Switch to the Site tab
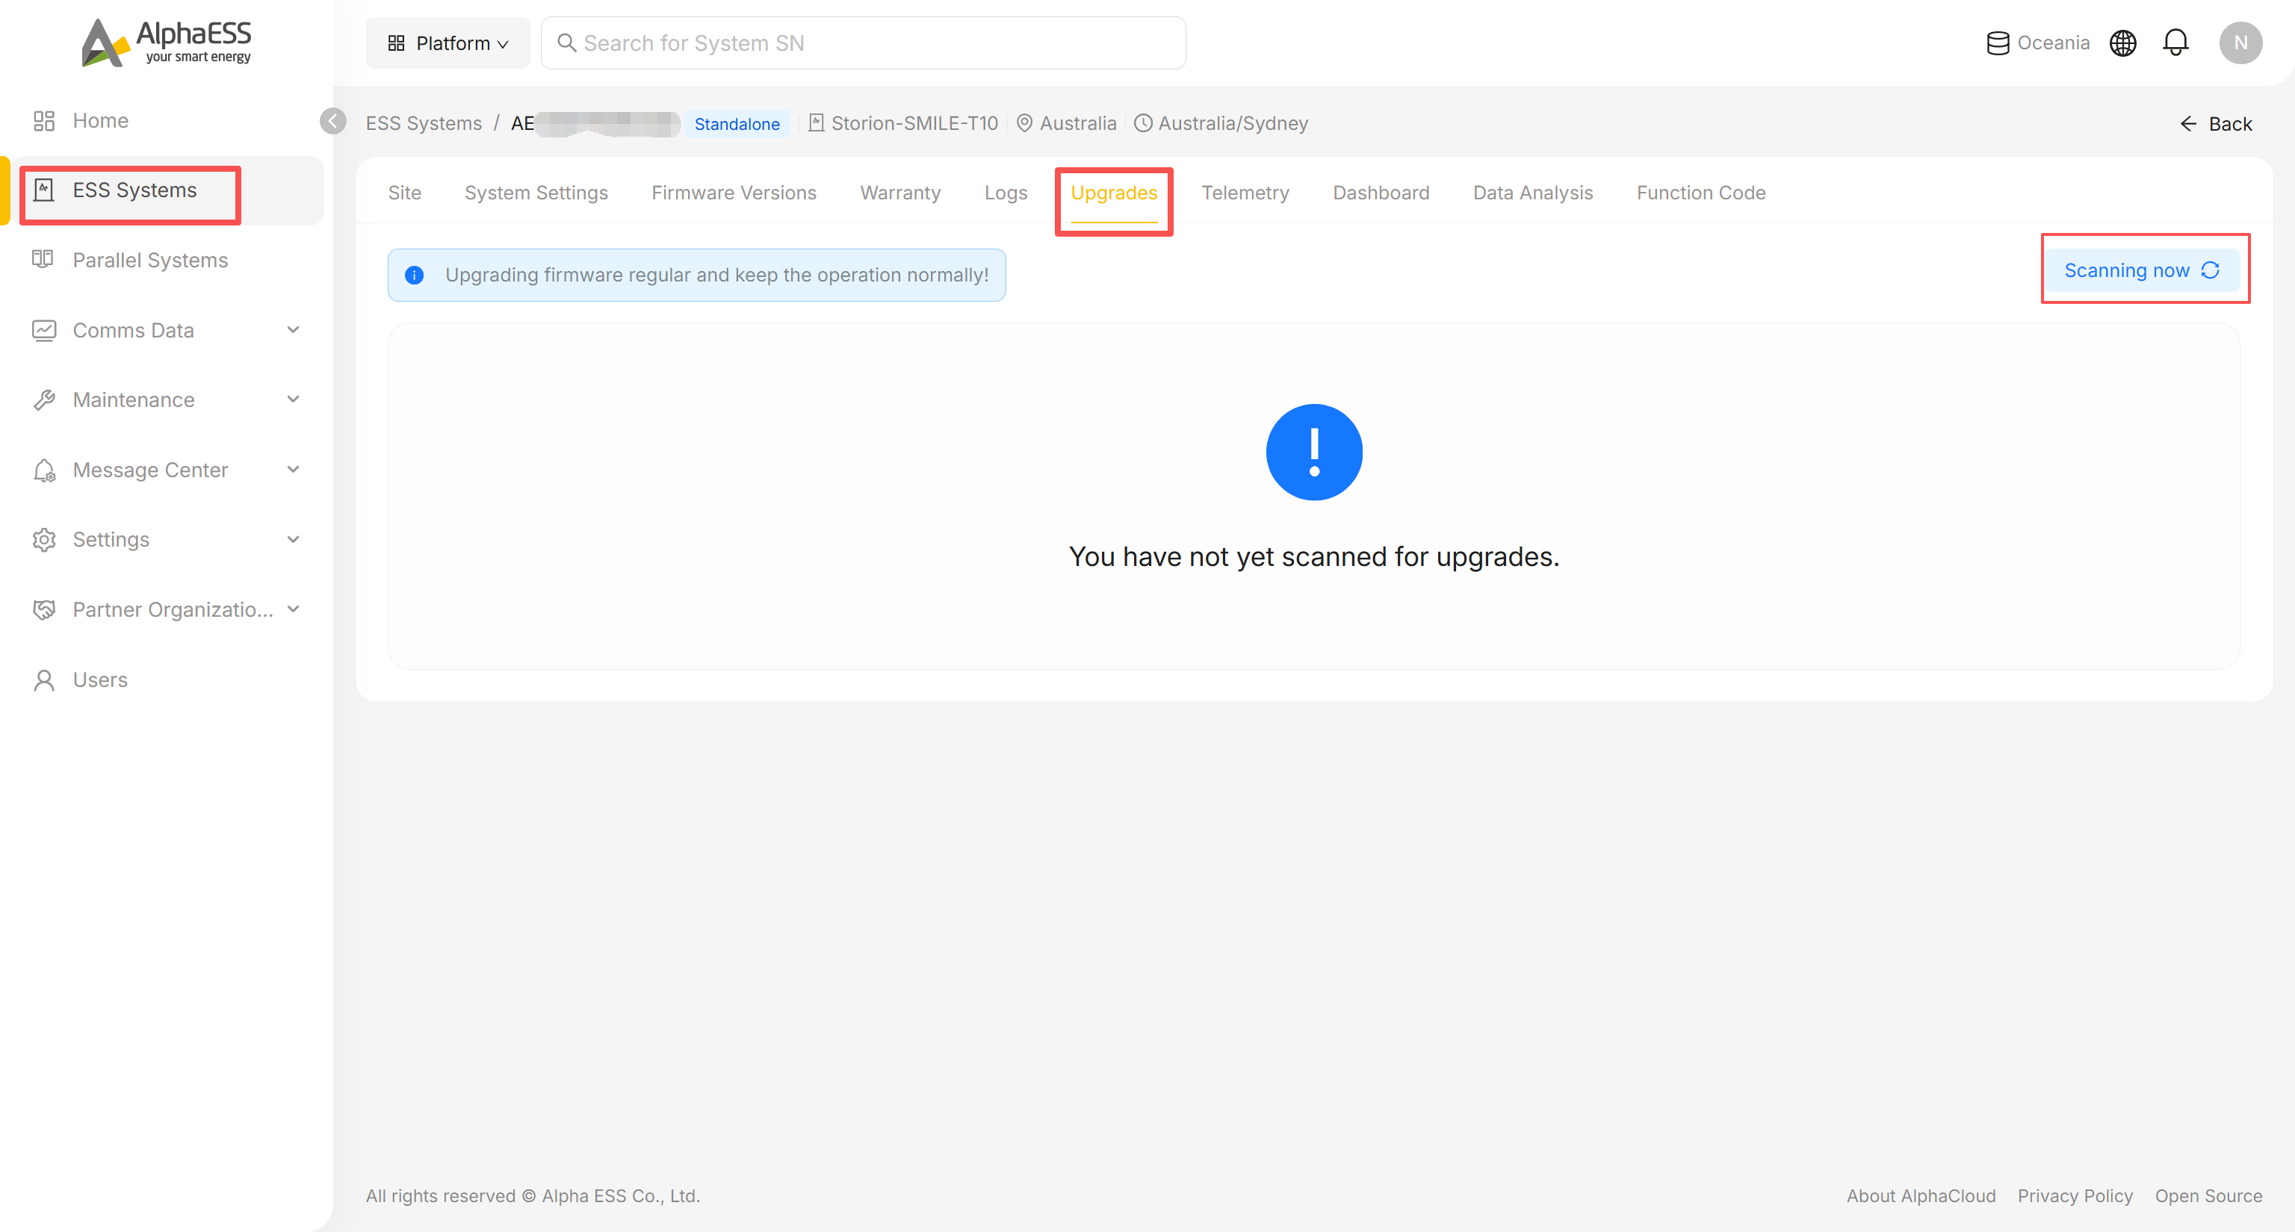This screenshot has width=2295, height=1232. pyautogui.click(x=404, y=193)
